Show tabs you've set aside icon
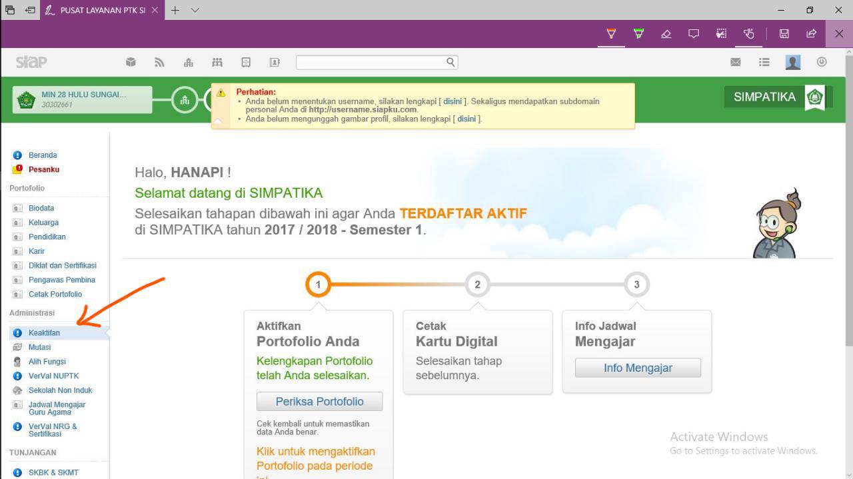 tap(10, 10)
